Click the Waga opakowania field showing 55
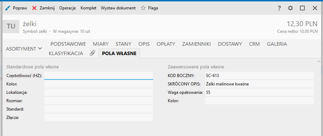 (x=260, y=92)
